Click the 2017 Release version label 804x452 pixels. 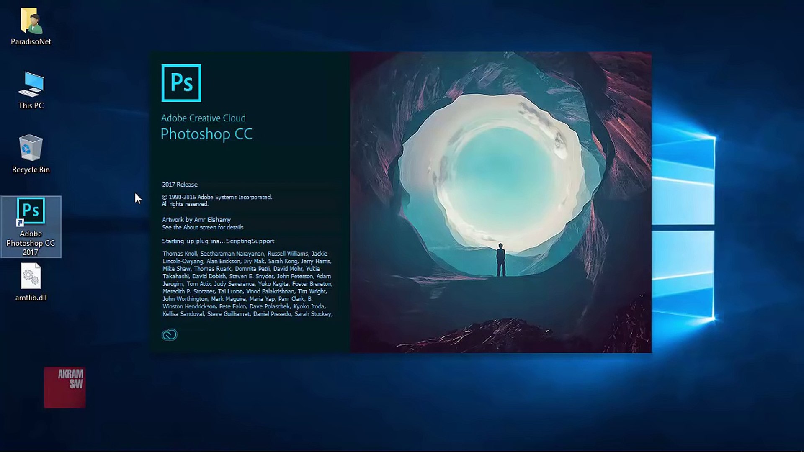180,184
